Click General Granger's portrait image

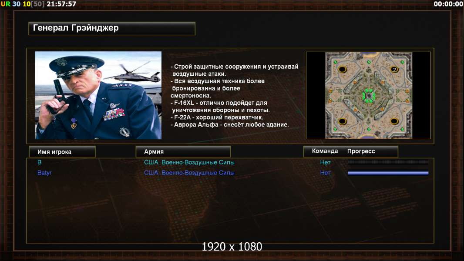click(98, 95)
